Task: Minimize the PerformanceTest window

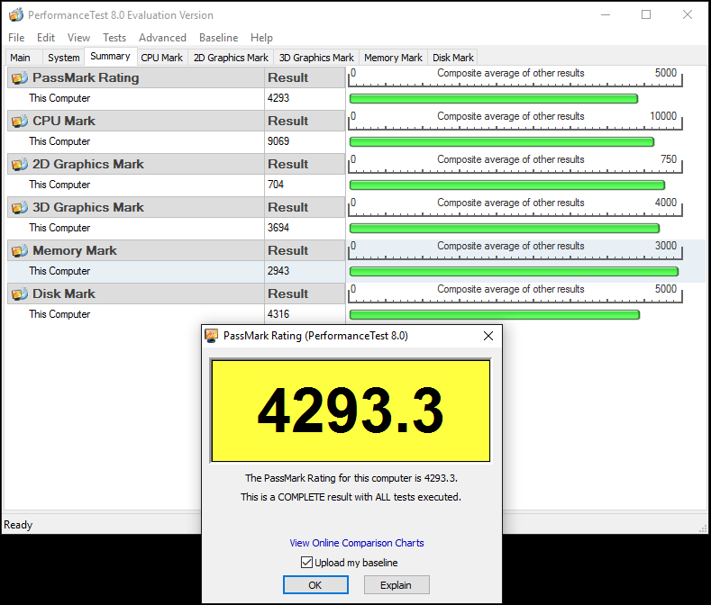Action: pyautogui.click(x=606, y=14)
